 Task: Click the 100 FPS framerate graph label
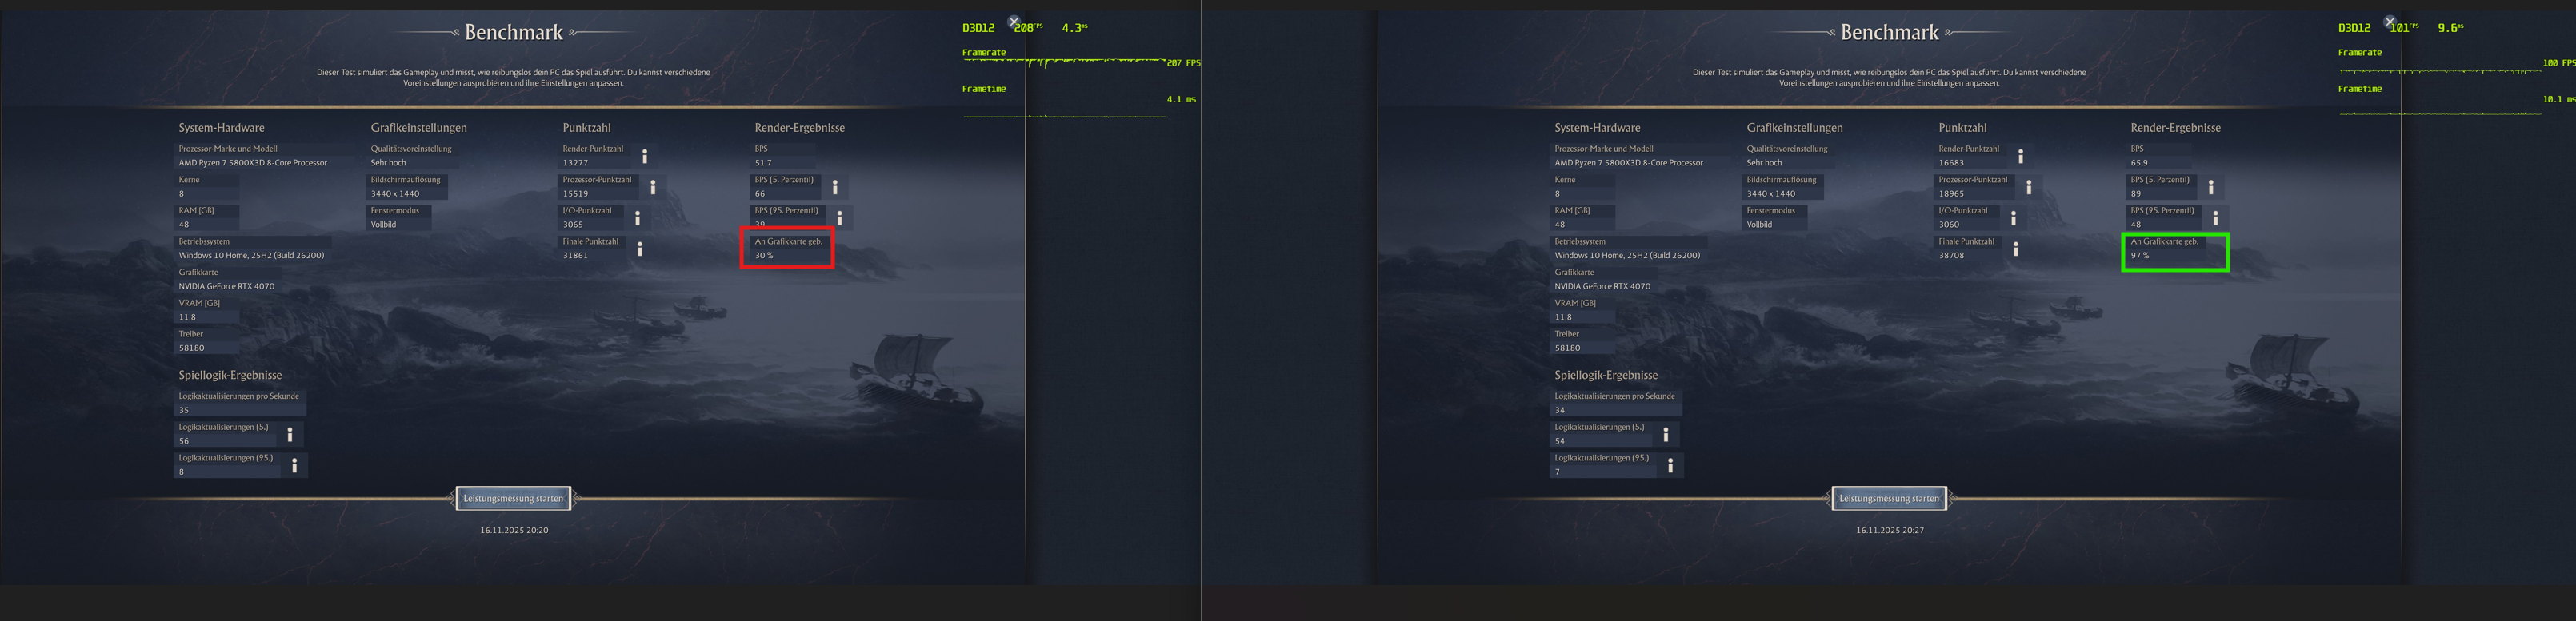coord(2559,63)
